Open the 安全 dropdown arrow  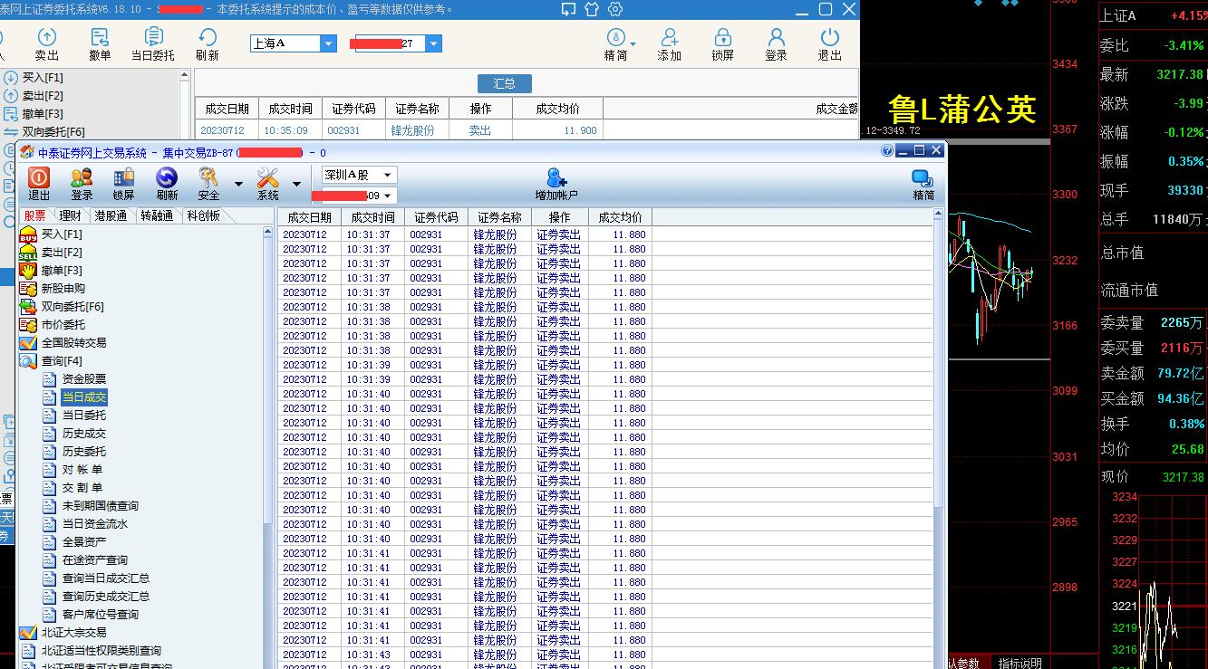point(238,184)
